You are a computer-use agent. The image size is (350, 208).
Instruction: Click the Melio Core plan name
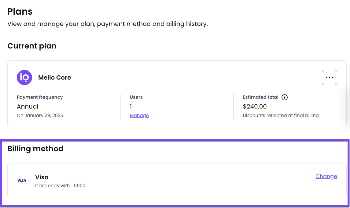54,77
